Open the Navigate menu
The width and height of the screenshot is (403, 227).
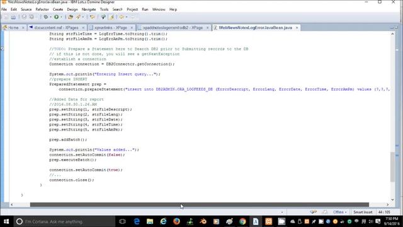pyautogui.click(x=89, y=9)
